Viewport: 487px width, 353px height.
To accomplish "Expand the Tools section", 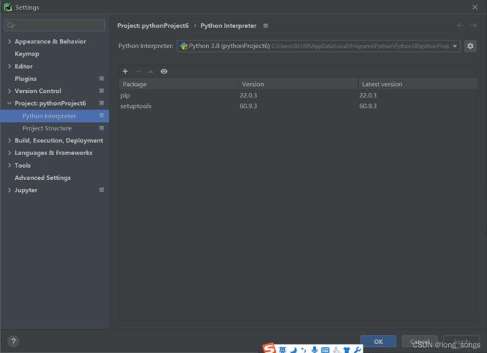I will (9, 165).
